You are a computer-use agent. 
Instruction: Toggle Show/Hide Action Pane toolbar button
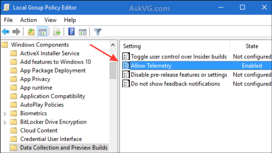coord(83,32)
